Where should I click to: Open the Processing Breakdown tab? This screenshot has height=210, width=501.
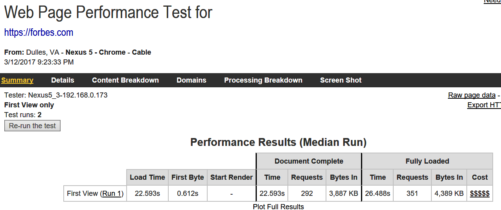(x=263, y=80)
